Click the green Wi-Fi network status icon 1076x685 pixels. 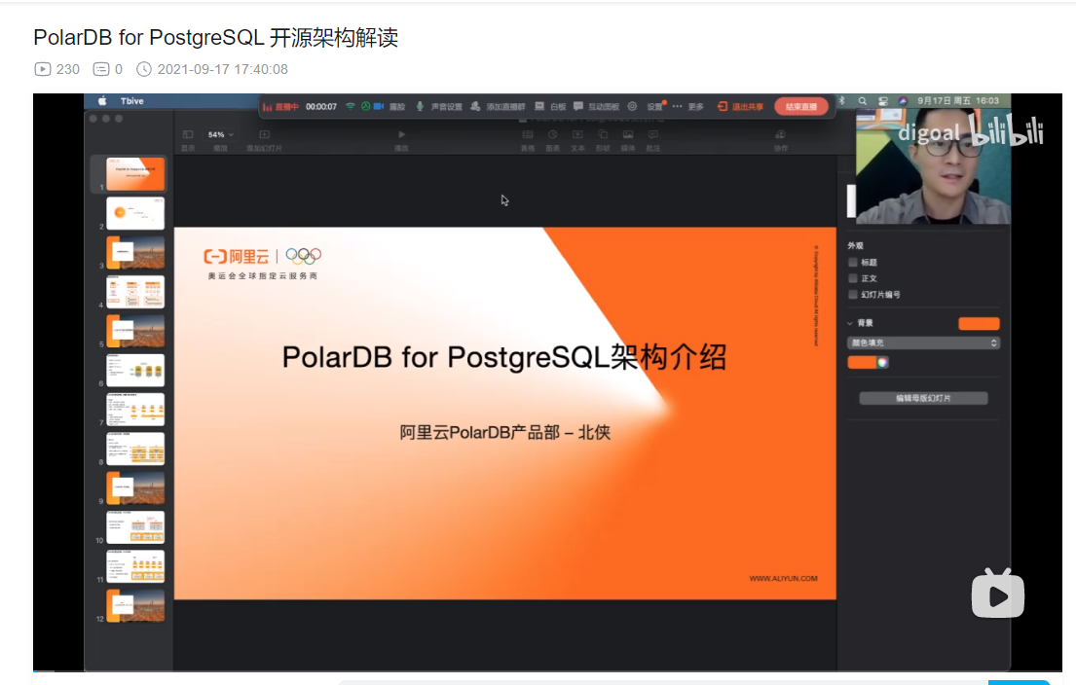tap(351, 106)
